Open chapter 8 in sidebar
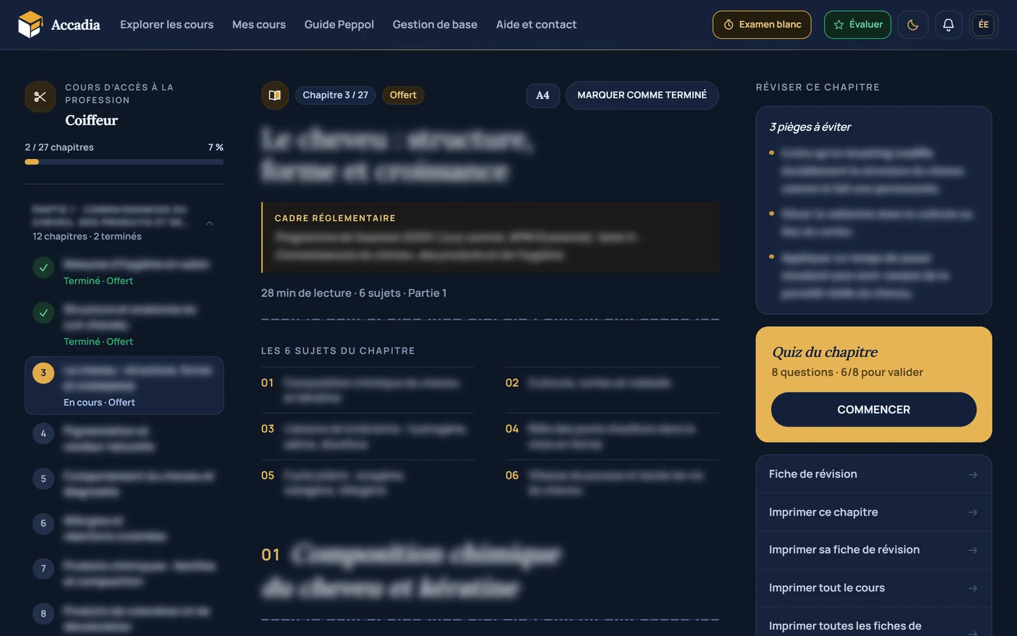The image size is (1017, 636). (124, 618)
